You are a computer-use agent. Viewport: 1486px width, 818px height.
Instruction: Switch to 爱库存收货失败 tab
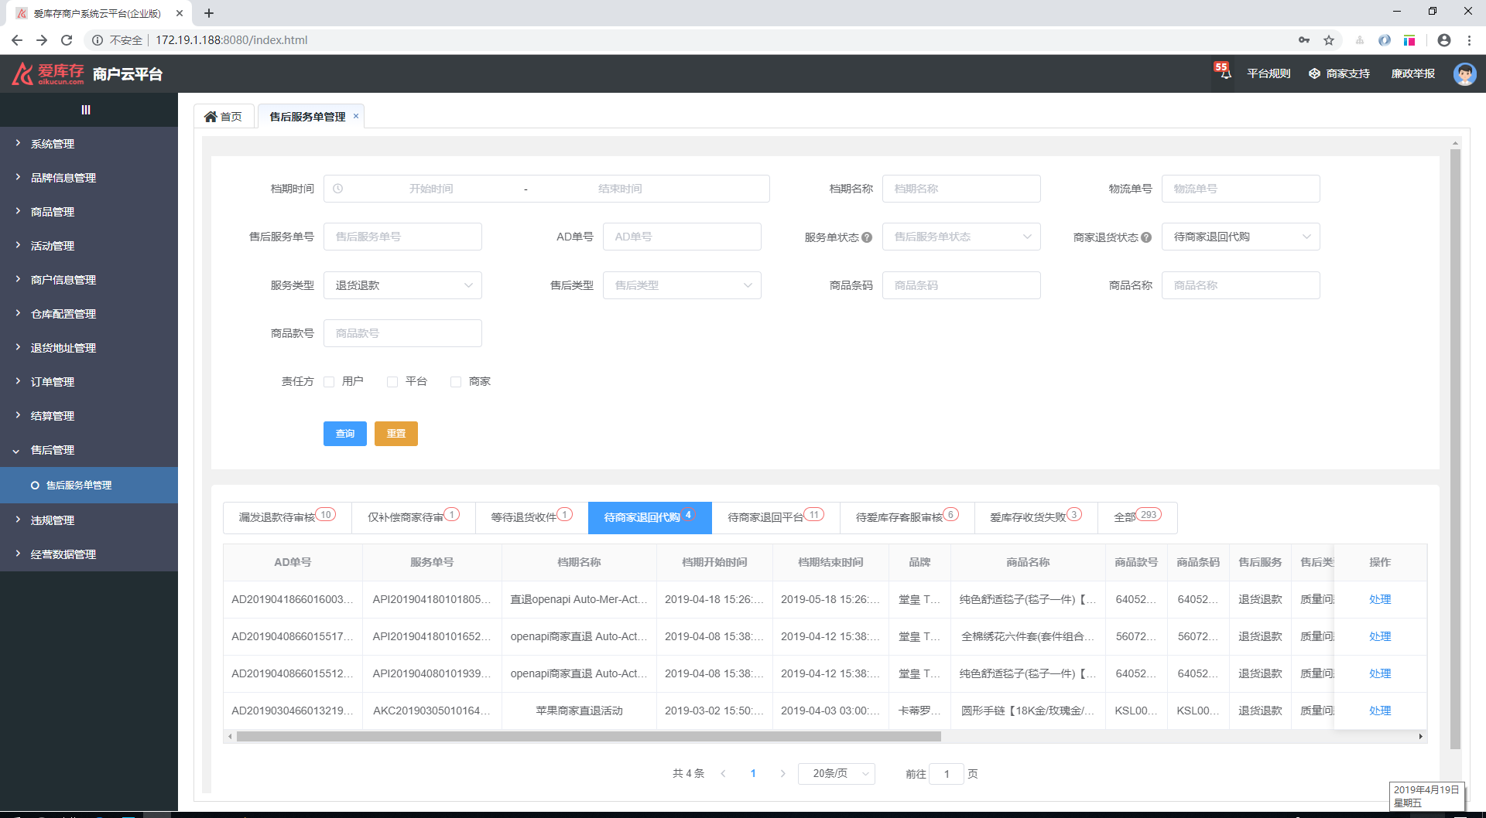click(x=1036, y=517)
